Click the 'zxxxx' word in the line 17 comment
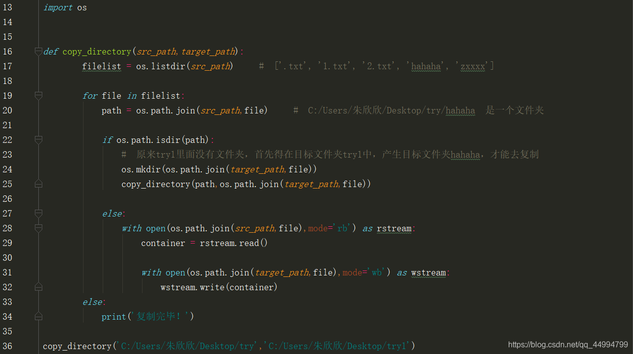 473,66
